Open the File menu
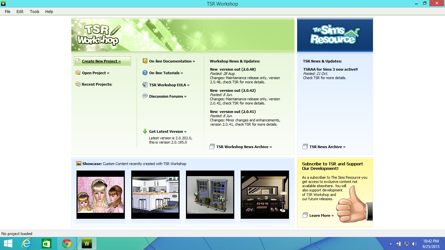This screenshot has width=445, height=250. (7, 11)
